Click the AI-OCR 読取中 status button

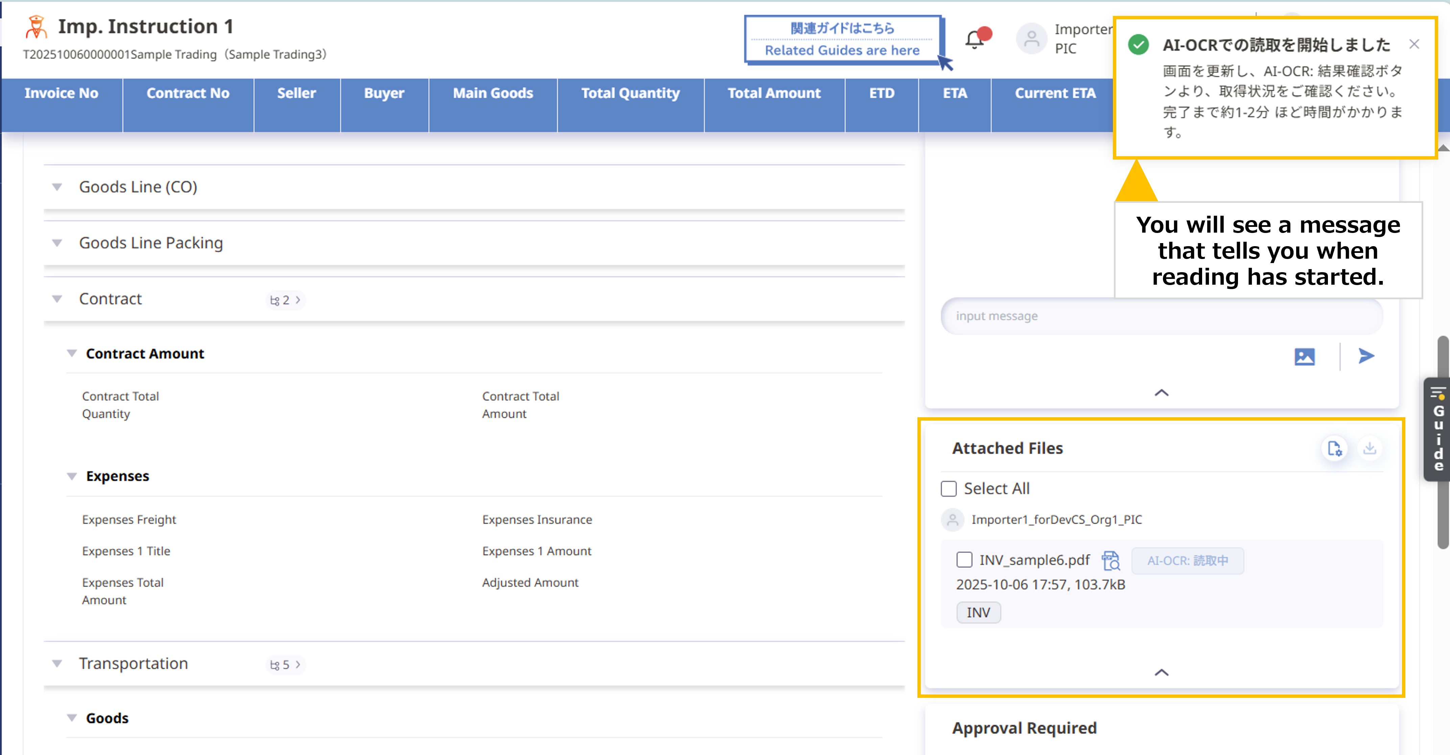tap(1188, 561)
